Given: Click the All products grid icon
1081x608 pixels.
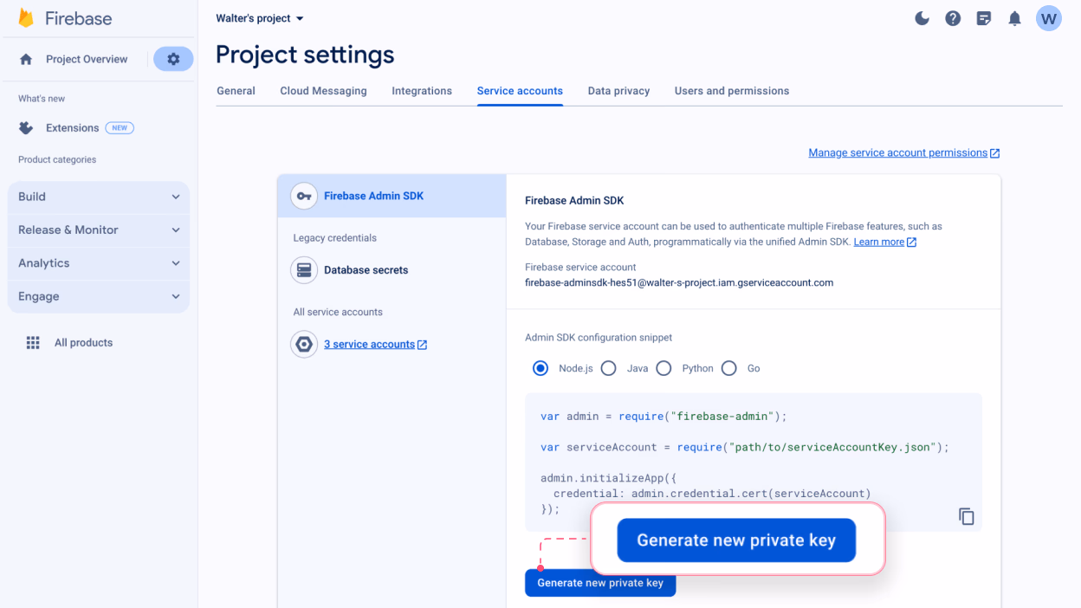Looking at the screenshot, I should [x=33, y=342].
